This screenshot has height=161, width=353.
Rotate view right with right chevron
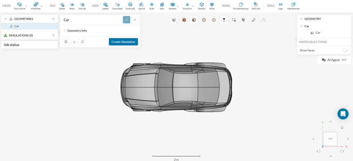click(x=348, y=139)
